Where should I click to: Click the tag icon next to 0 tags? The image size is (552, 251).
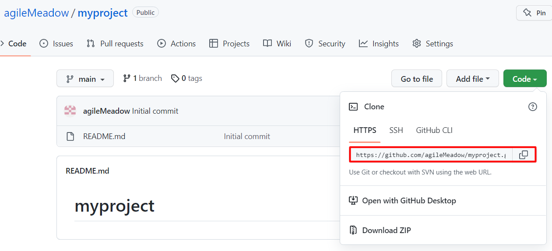click(175, 78)
